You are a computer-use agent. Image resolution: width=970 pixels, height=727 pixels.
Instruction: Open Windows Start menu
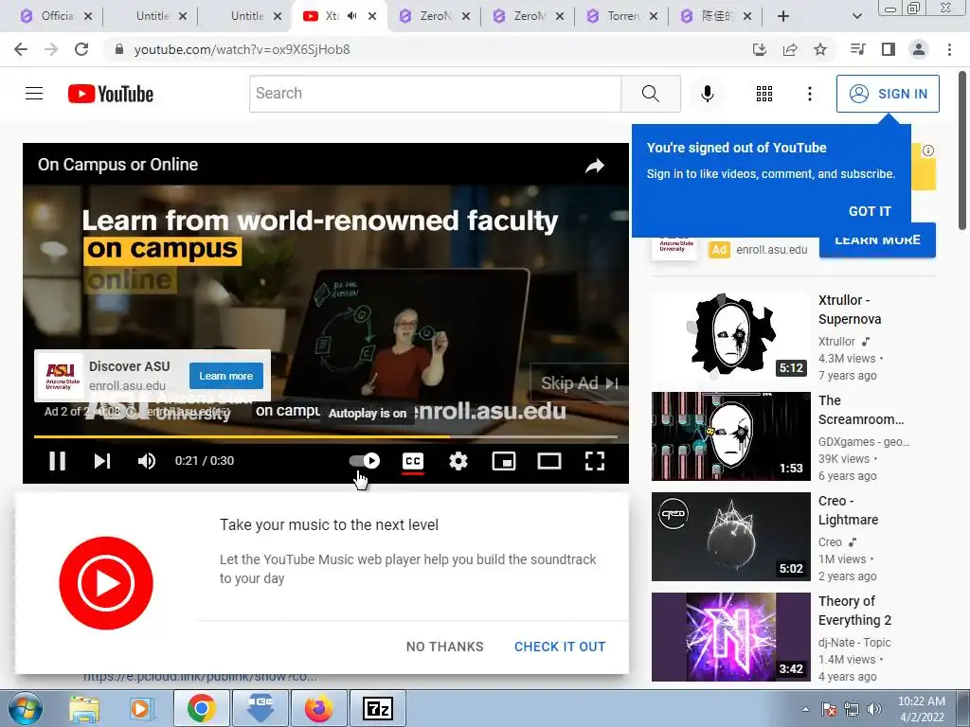pyautogui.click(x=25, y=708)
